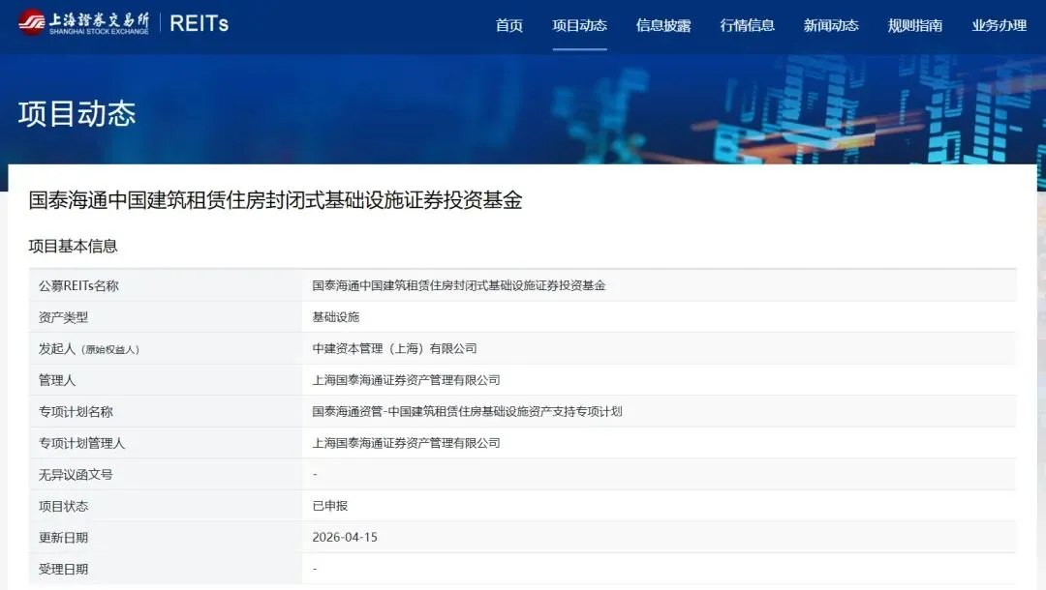The width and height of the screenshot is (1046, 590).
Task: Select 国泰海通资管-中国建筑租赁住房 plan name value
Action: pos(467,411)
